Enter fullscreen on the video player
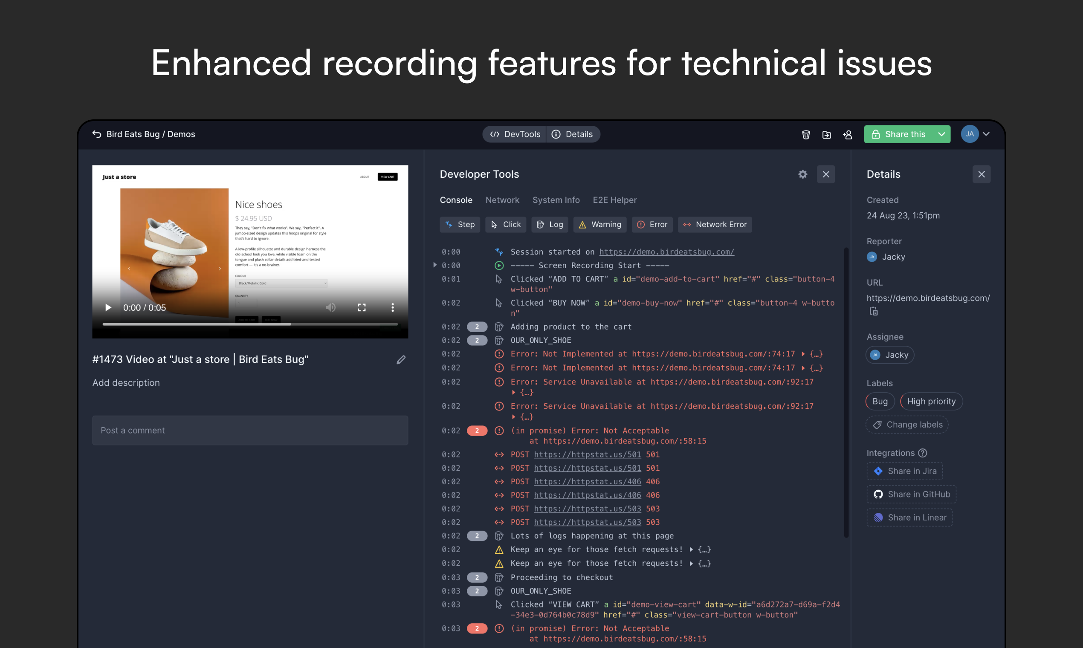 point(362,307)
